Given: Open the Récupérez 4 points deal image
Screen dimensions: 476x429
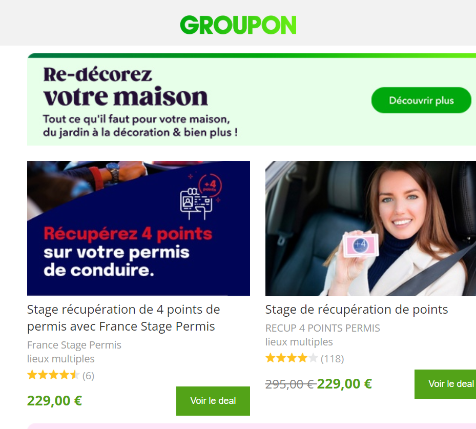Looking at the screenshot, I should pos(138,228).
